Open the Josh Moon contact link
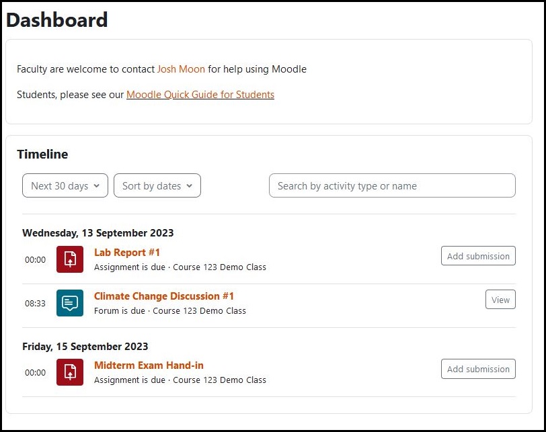546x432 pixels. point(180,69)
